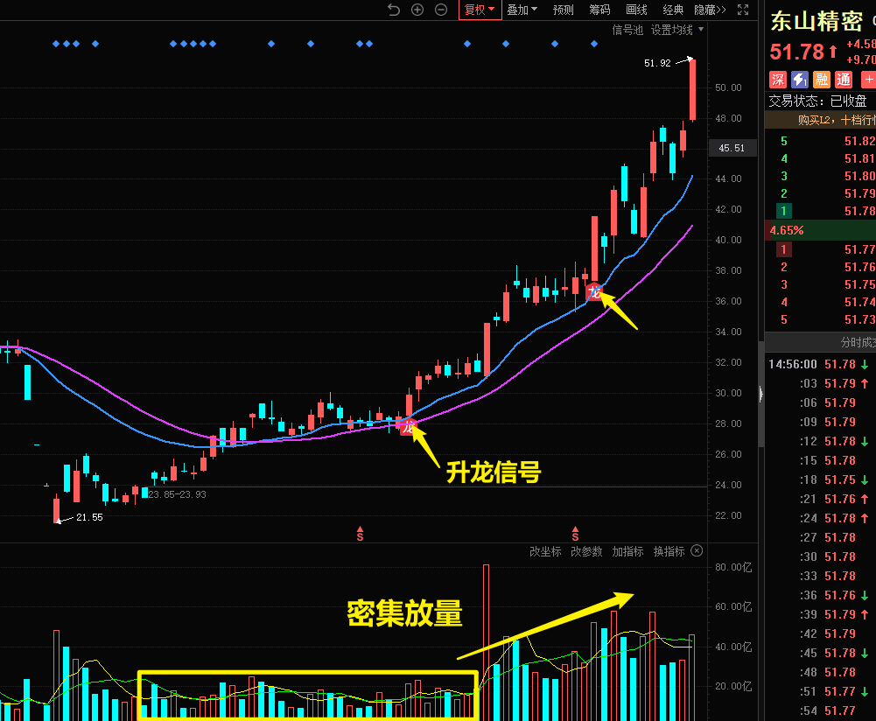Open the 预测 forecast tool
Screen dimensions: 876x721
pos(564,10)
